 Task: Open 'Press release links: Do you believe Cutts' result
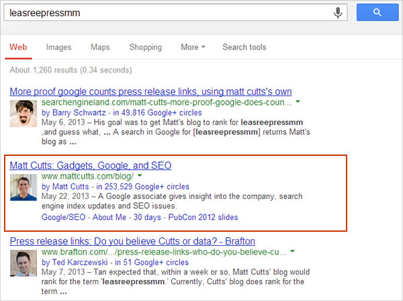[132, 241]
